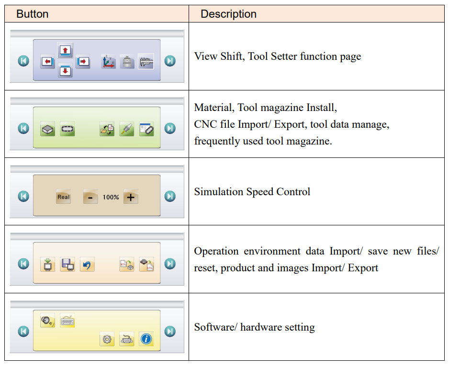Viewport: 449px width, 367px height.
Task: Go to next page in green Material panel
Action: click(x=170, y=128)
